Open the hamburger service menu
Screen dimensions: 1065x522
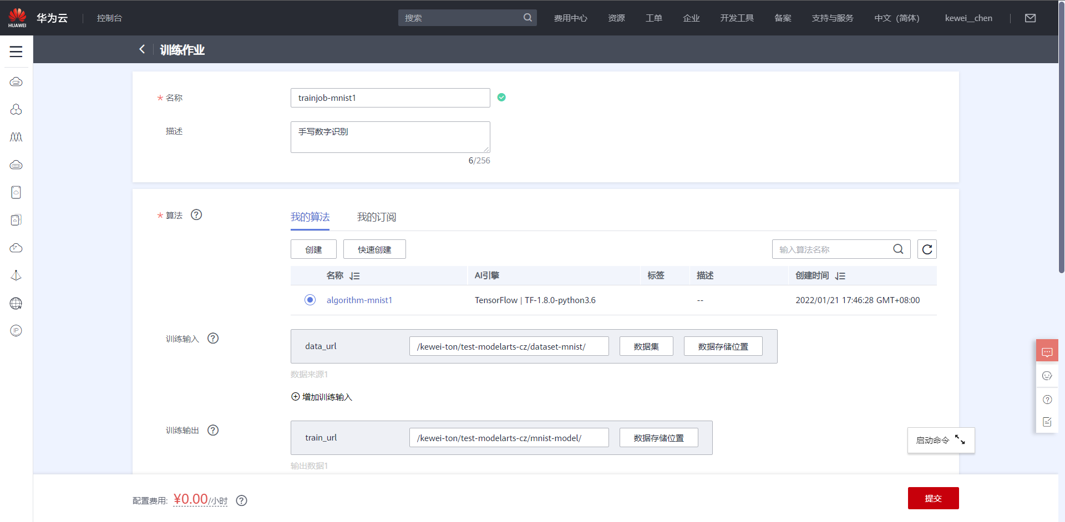[16, 52]
